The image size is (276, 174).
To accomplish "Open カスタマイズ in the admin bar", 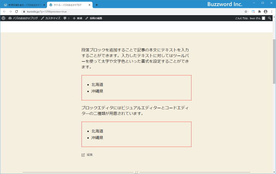I will tap(51, 18).
